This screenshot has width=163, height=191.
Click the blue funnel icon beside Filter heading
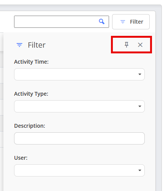click(19, 45)
